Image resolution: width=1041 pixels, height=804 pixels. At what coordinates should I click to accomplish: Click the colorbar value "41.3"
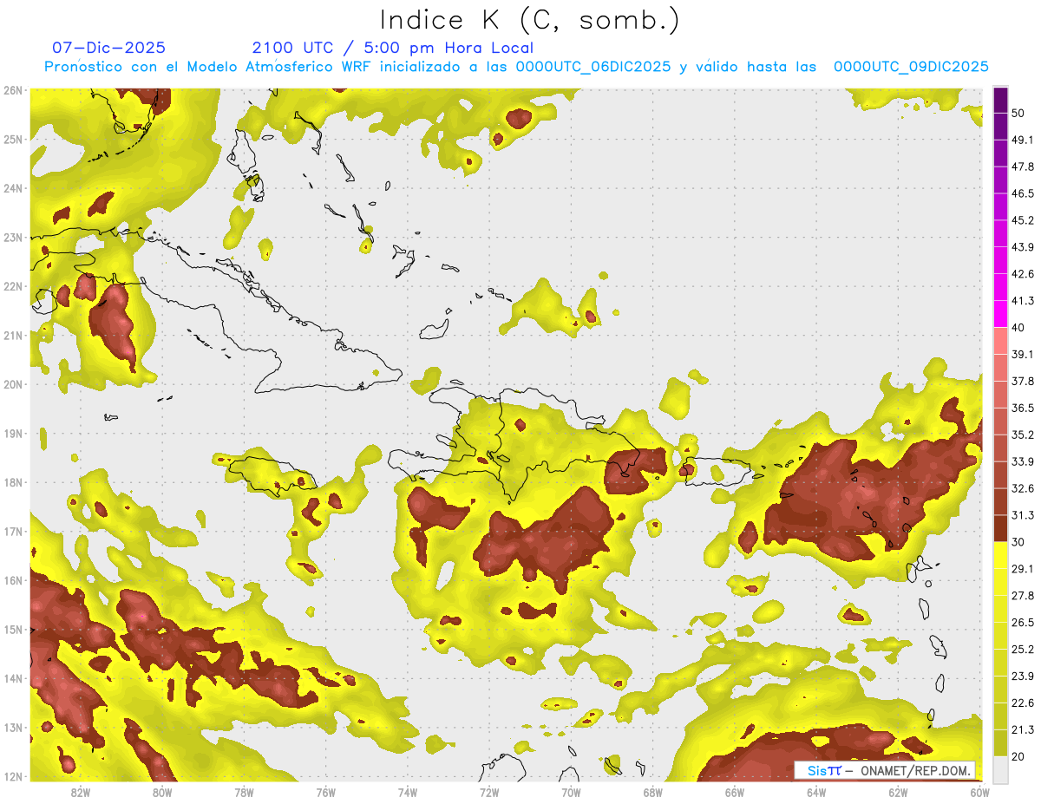click(x=1023, y=301)
